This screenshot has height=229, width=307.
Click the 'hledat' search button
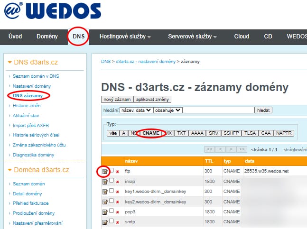click(263, 110)
